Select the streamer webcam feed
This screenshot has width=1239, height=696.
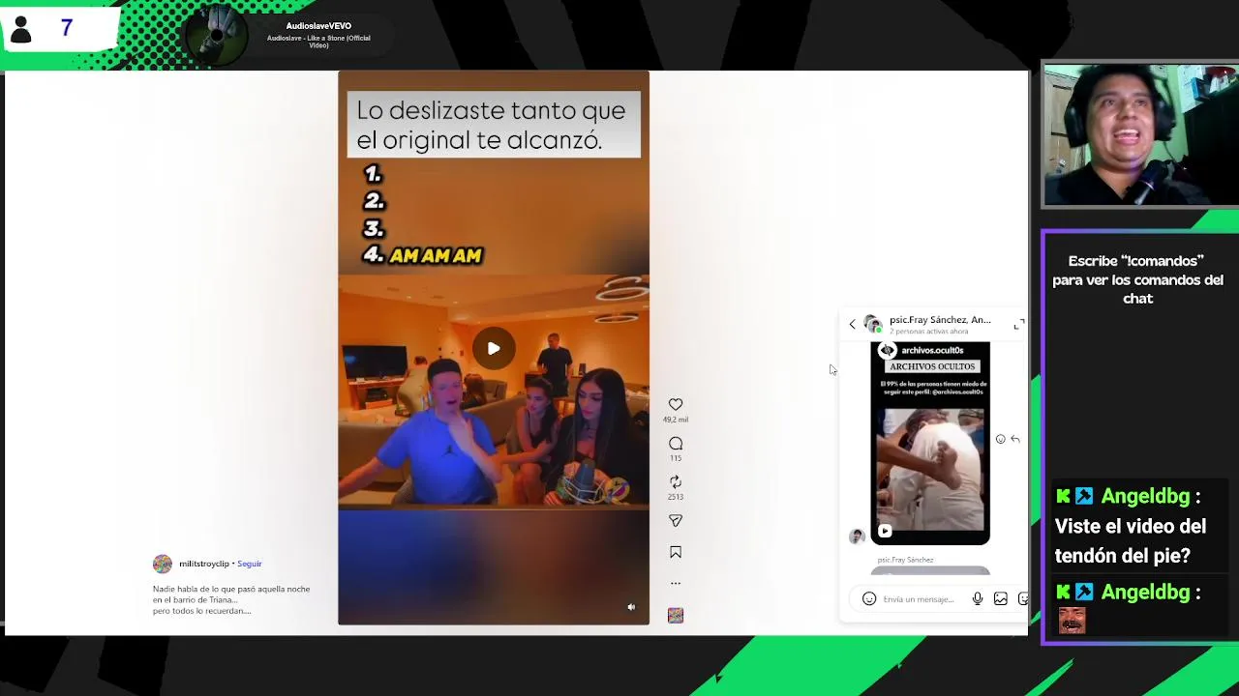coord(1140,135)
